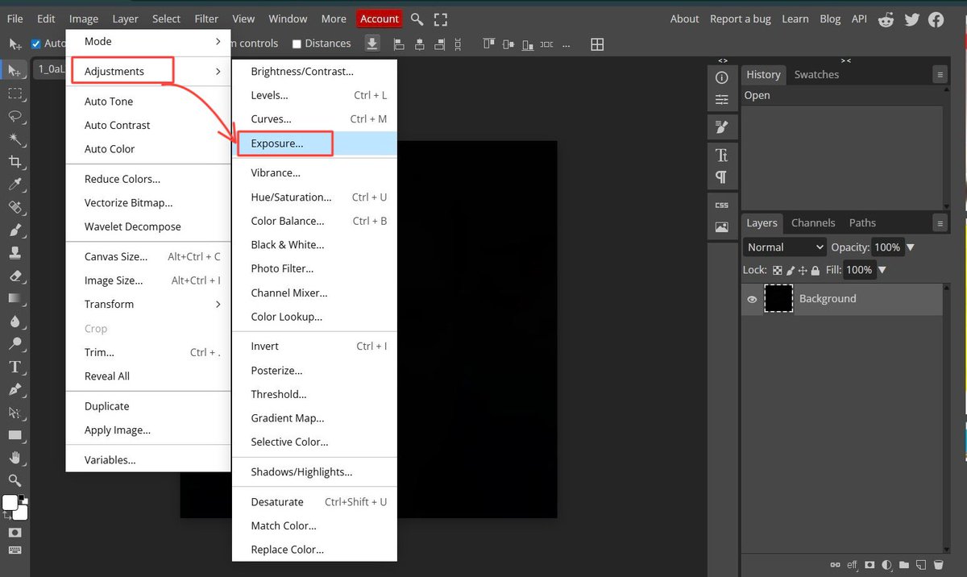Open the Report a bug link
Image resolution: width=967 pixels, height=577 pixels.
click(741, 19)
